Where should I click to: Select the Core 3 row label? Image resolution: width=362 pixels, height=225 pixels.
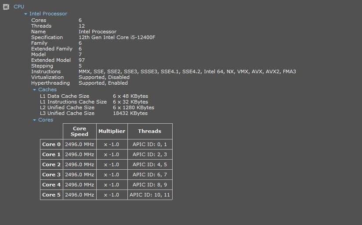[x=51, y=175]
